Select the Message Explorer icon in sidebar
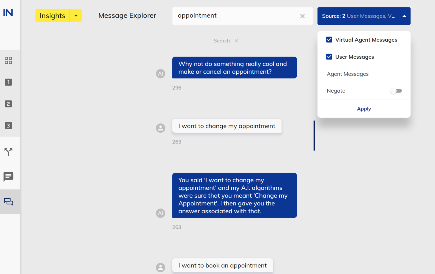This screenshot has height=274, width=435. point(8,202)
